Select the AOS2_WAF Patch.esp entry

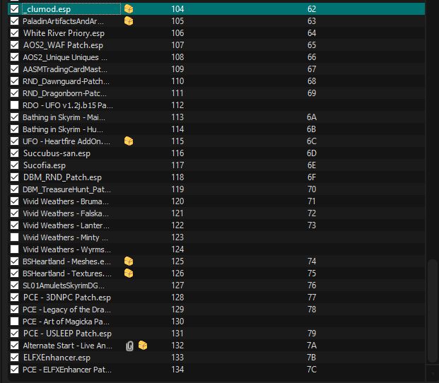click(x=63, y=45)
